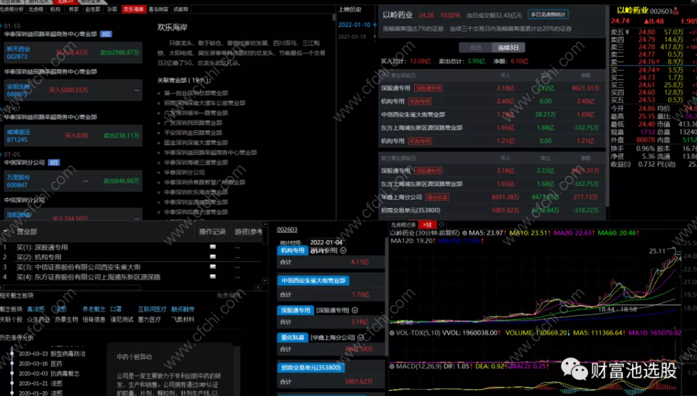
Task: Open related stock 飞凯材料
Action: click(183, 319)
